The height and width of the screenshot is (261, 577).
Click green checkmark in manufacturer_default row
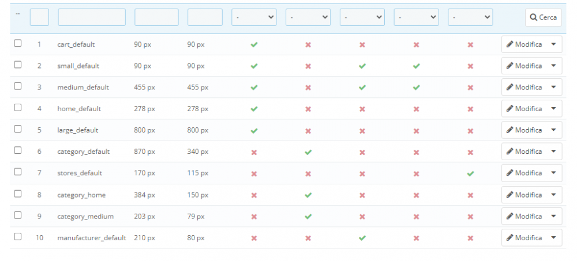tap(362, 237)
